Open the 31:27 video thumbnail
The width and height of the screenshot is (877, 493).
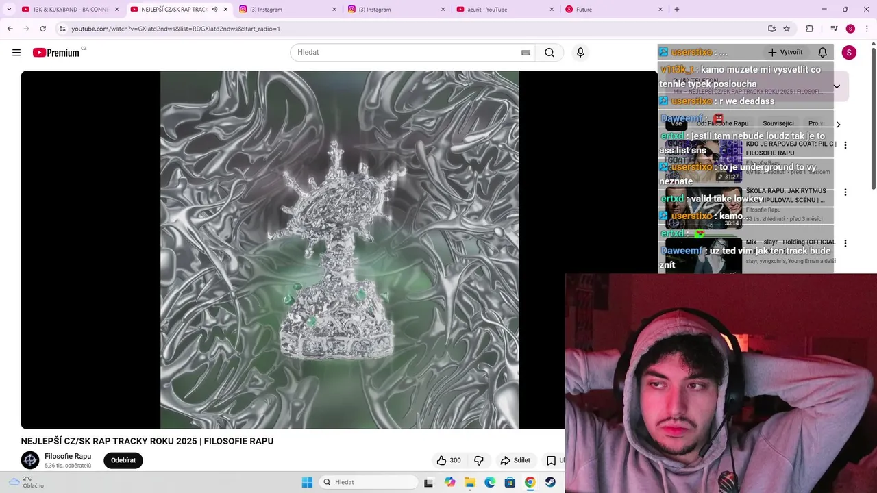pos(704,161)
